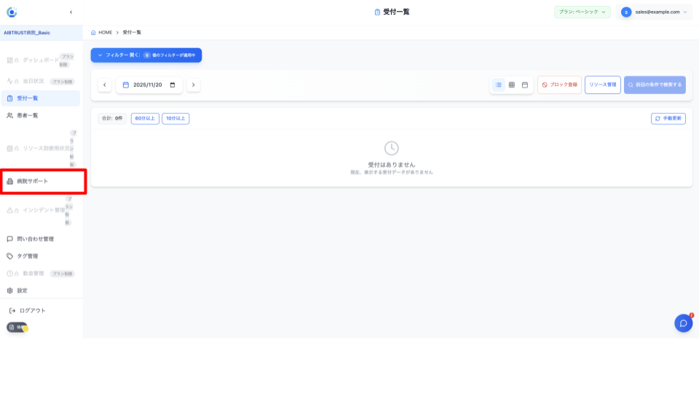Open 病院サポート in the sidebar

(33, 181)
